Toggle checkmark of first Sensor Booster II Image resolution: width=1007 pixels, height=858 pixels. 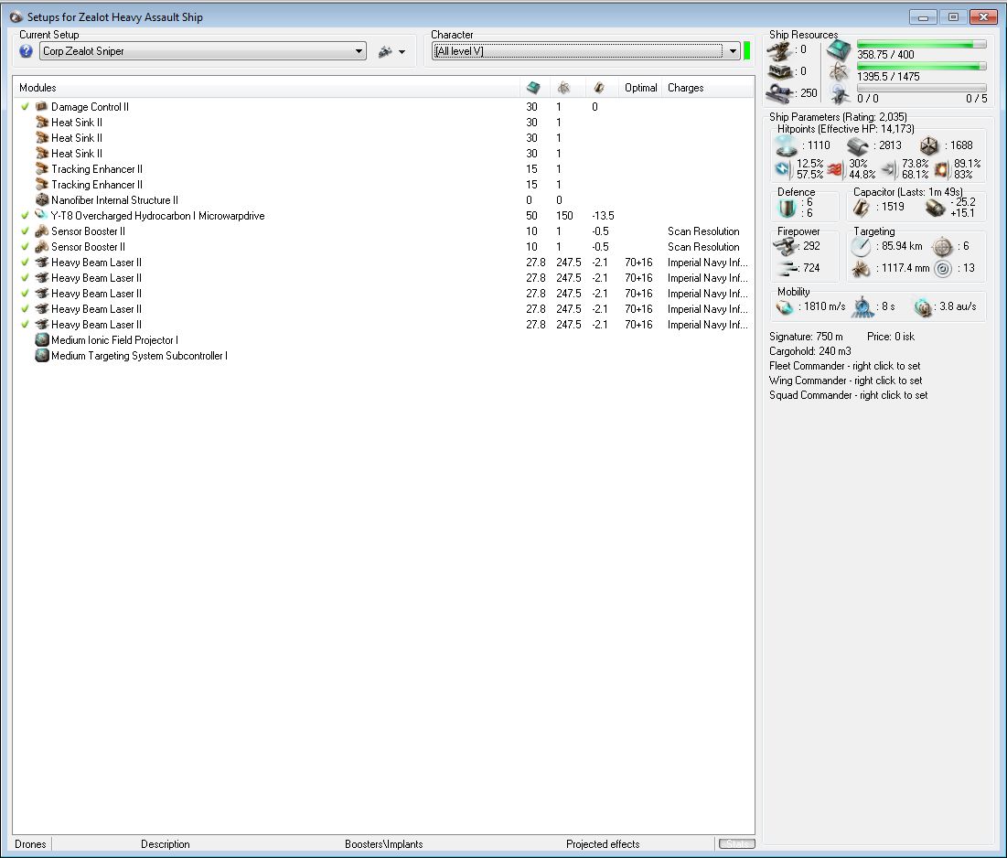(x=25, y=231)
